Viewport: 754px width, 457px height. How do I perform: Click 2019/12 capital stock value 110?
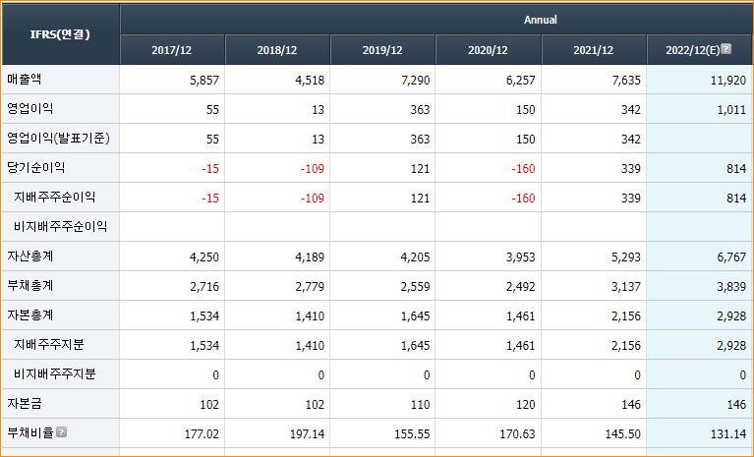(x=421, y=405)
